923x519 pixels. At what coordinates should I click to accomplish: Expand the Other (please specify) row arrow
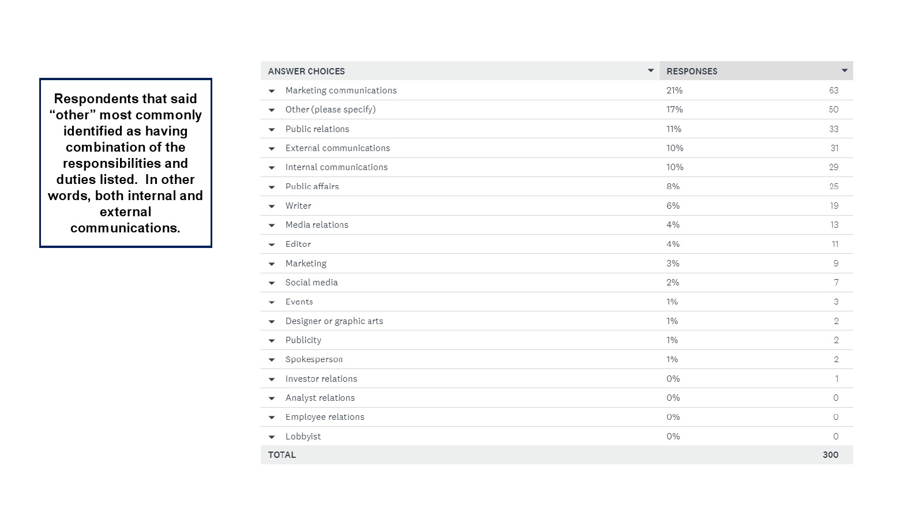[272, 110]
